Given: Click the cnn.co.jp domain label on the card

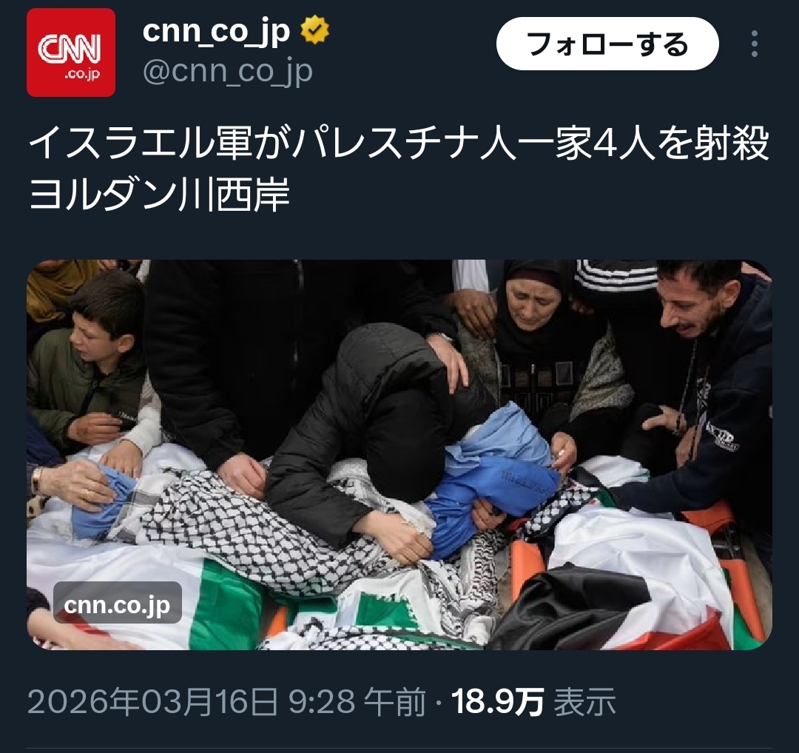Looking at the screenshot, I should (x=117, y=604).
